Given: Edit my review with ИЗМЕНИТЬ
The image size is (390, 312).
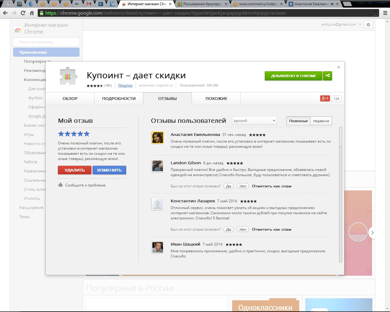Looking at the screenshot, I should (x=109, y=170).
